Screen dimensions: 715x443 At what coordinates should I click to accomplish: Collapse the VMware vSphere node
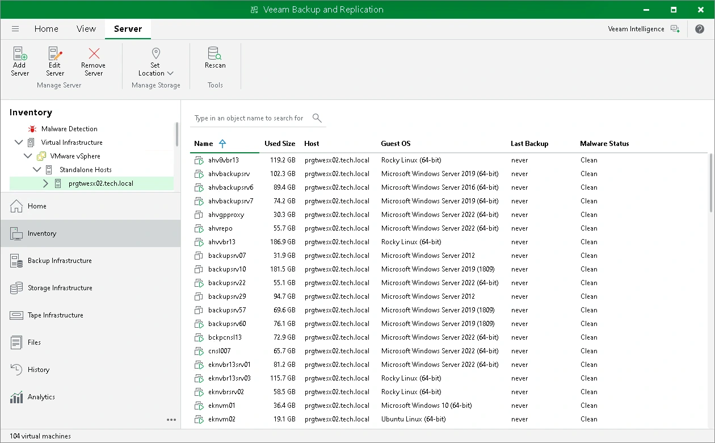click(x=28, y=156)
